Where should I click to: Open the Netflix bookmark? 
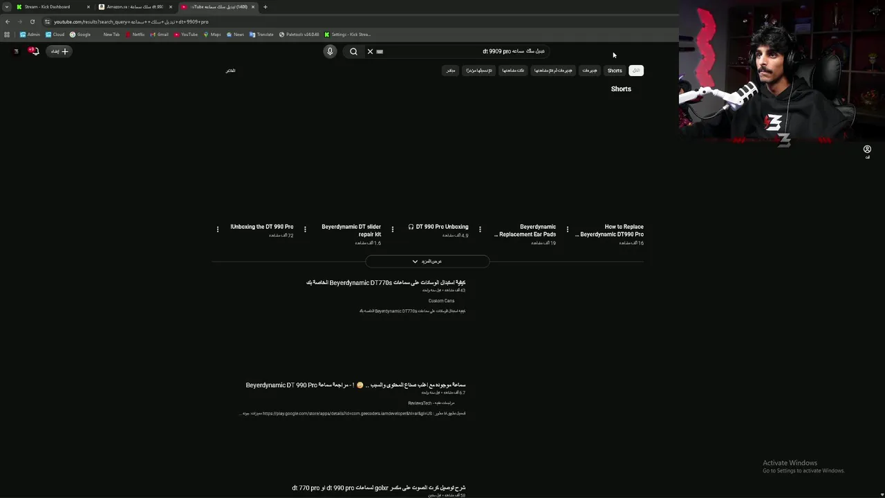(x=135, y=35)
